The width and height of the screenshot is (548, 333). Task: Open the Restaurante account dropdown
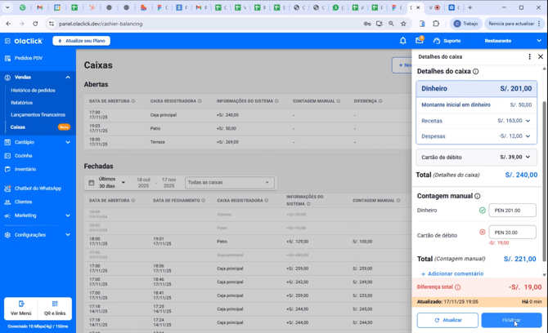[513, 41]
